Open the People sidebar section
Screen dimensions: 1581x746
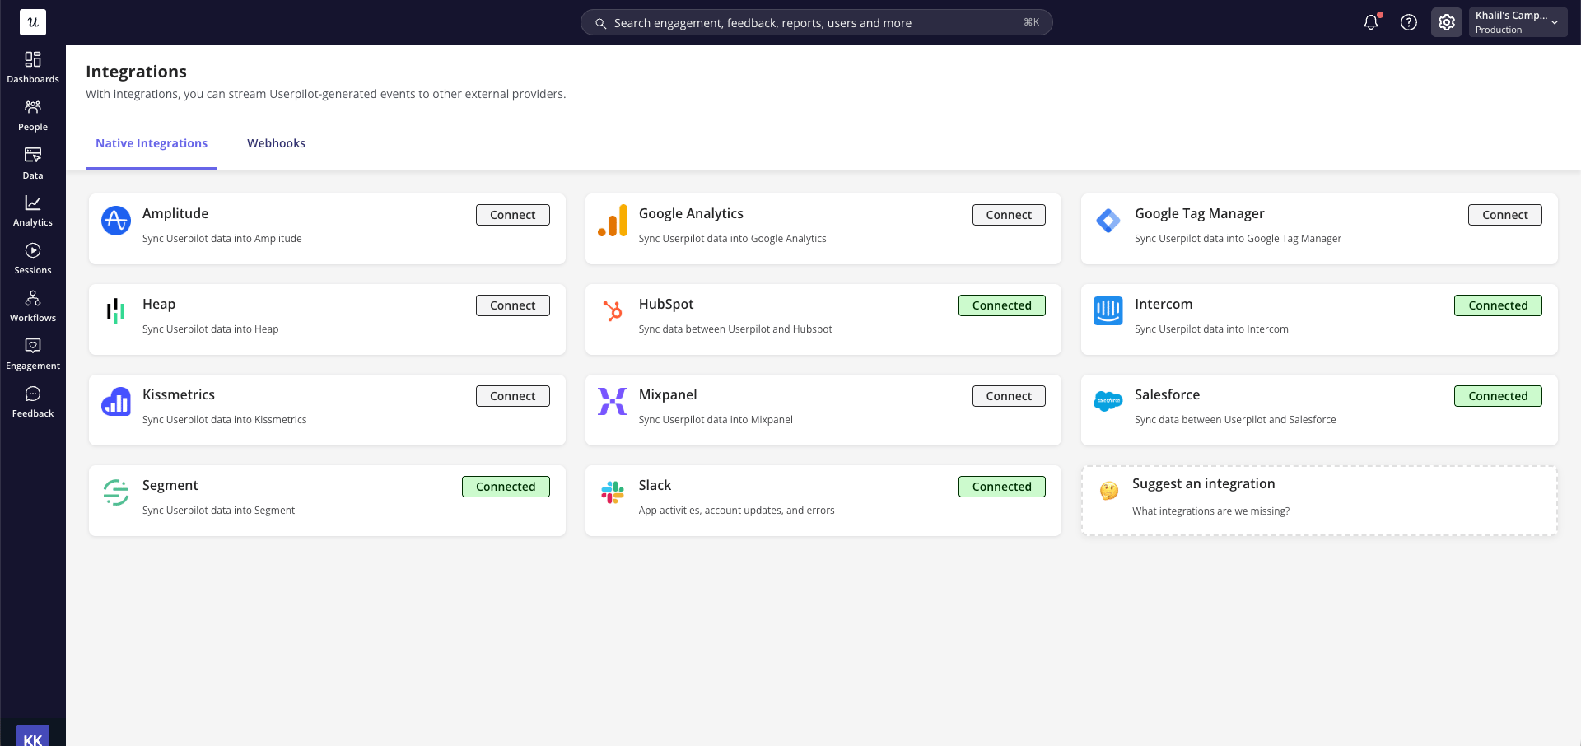33,115
